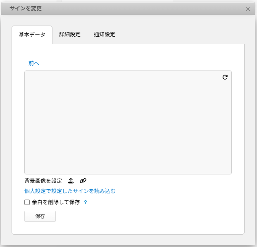The height and width of the screenshot is (247, 257).
Task: Click empty panel space right of 保存 button
Action: 145,216
